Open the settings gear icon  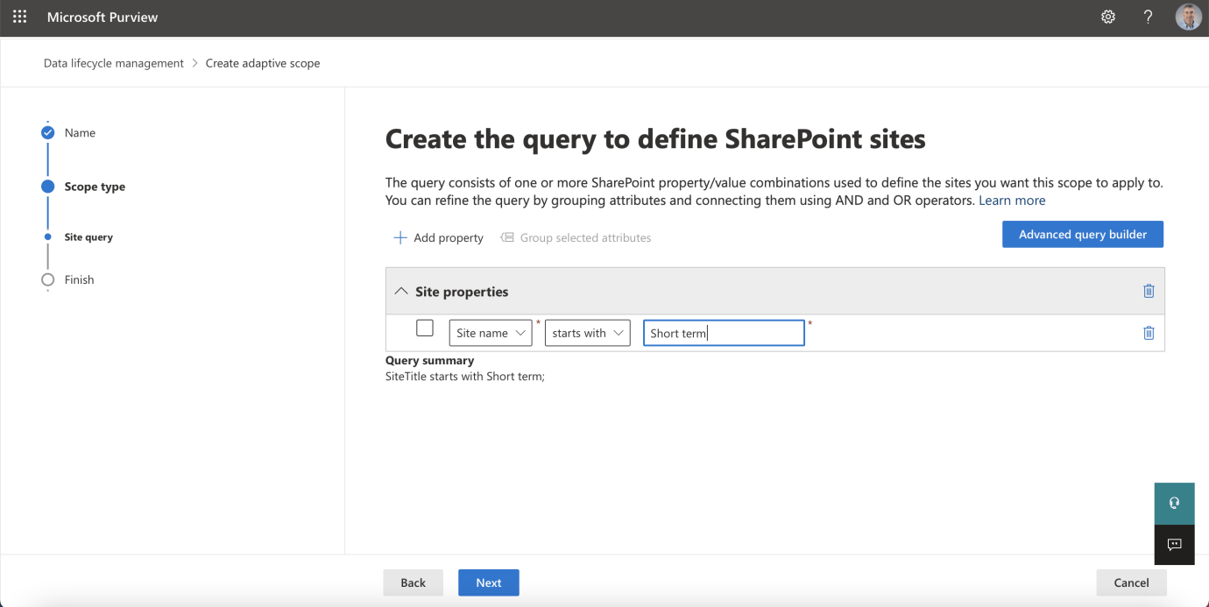pos(1108,18)
